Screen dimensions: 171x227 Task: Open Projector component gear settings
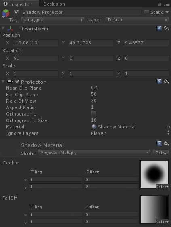pyautogui.click(x=167, y=81)
